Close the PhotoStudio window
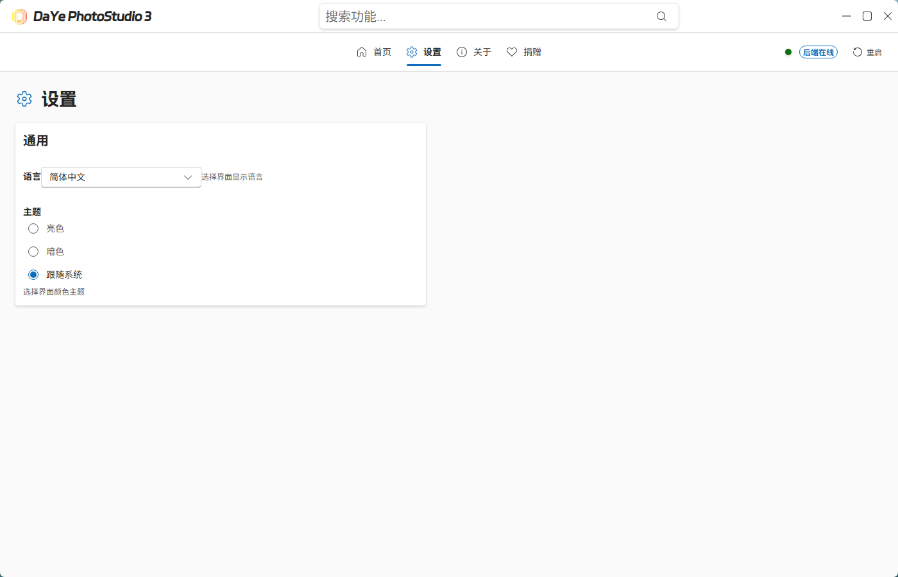The width and height of the screenshot is (898, 577). coord(888,16)
